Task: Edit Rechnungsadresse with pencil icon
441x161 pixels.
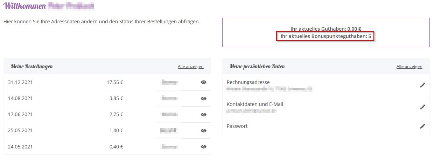Action: (422, 85)
